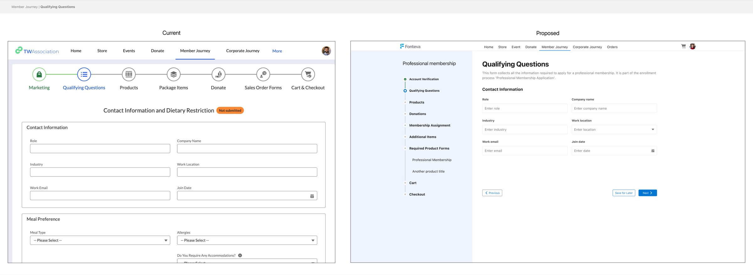Click the Enter email field in the Proposed form

[525, 151]
